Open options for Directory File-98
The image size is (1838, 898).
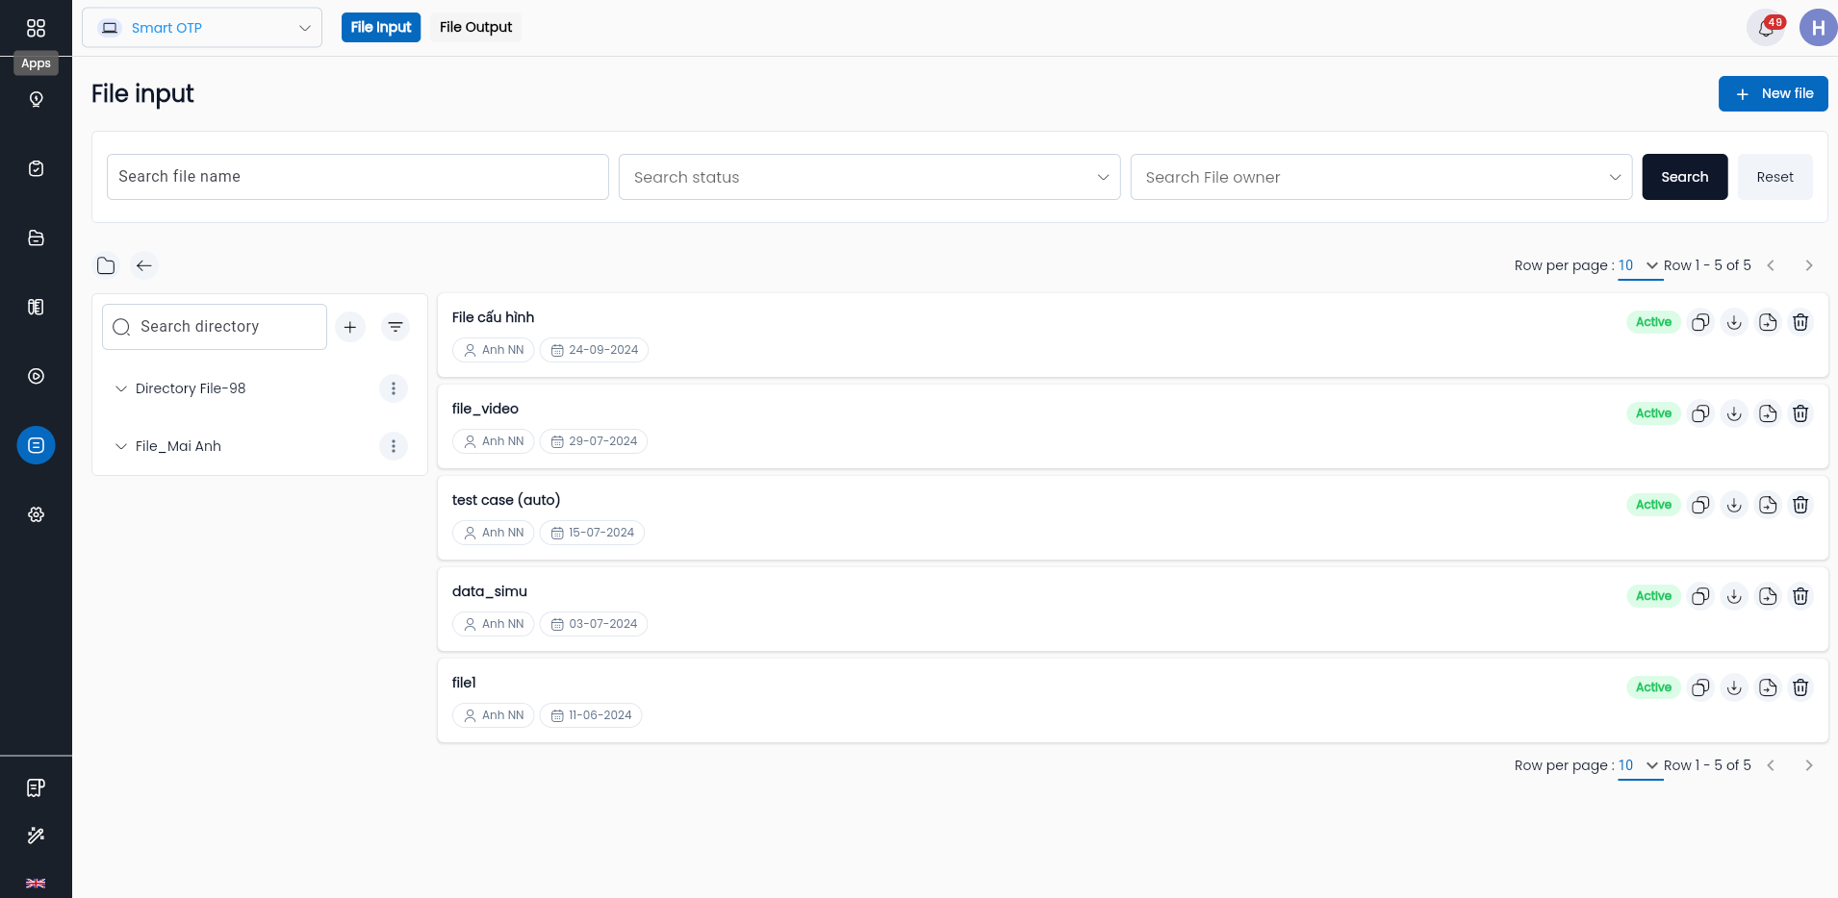(393, 388)
